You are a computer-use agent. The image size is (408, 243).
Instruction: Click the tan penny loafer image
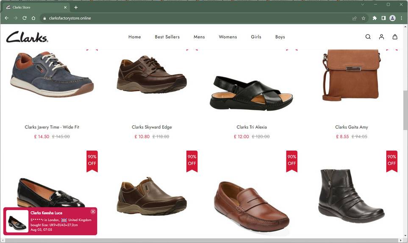point(252,207)
